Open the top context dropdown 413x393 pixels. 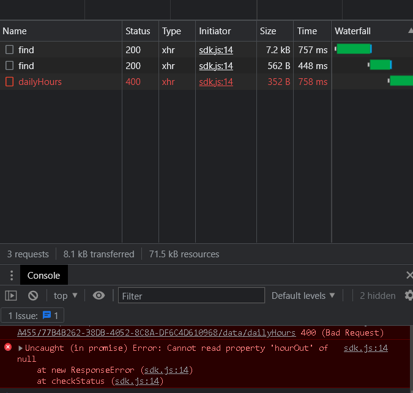click(x=65, y=296)
